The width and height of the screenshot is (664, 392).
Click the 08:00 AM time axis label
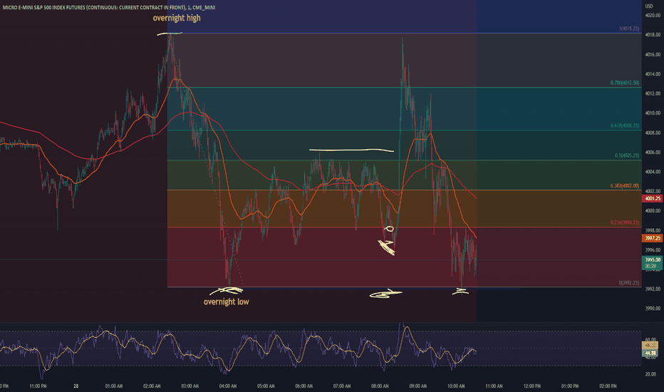point(380,386)
